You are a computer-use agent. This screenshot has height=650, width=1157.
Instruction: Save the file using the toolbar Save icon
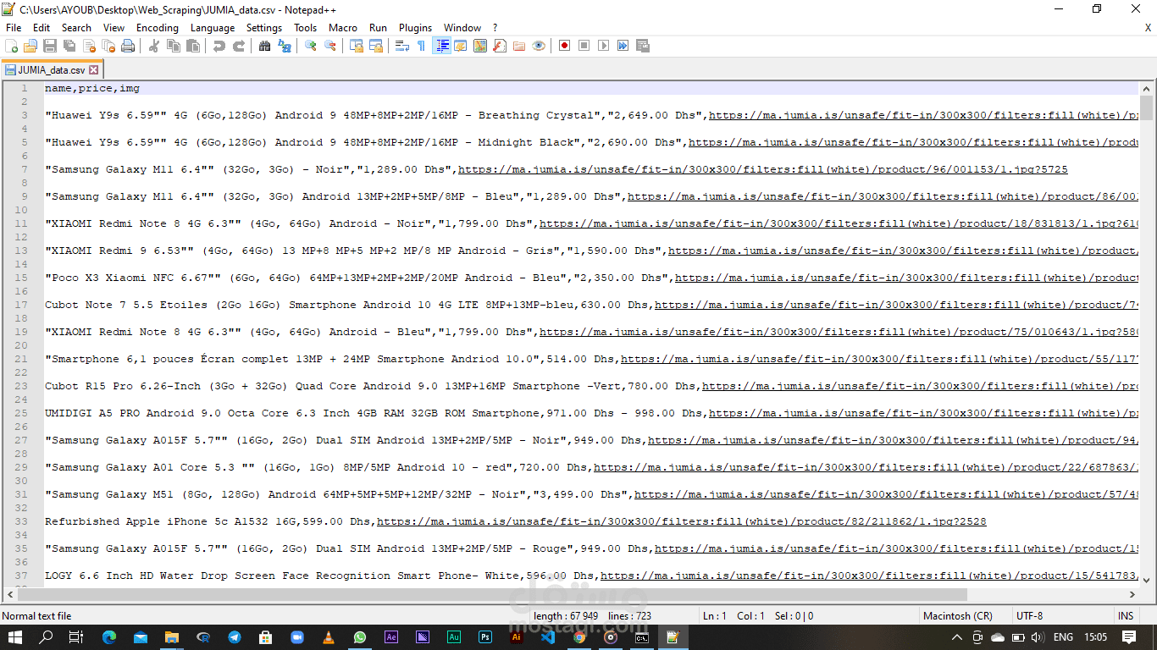[x=50, y=46]
